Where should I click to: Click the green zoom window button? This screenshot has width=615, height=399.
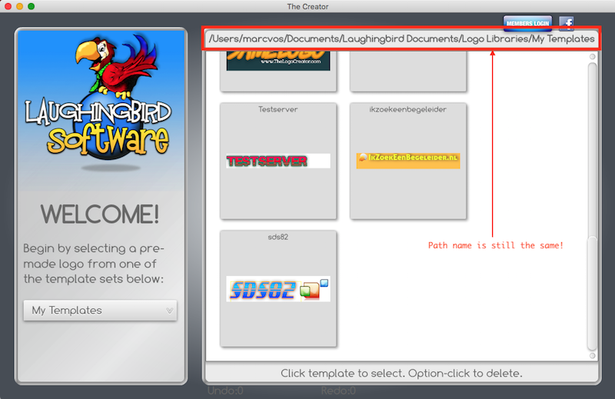(32, 6)
